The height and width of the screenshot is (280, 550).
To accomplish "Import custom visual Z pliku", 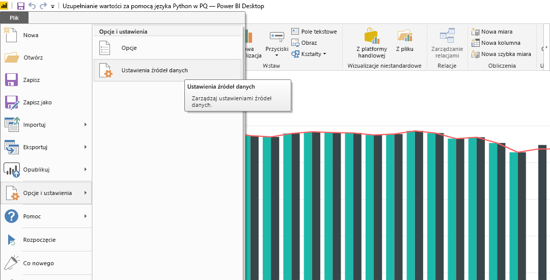I will click(x=405, y=41).
